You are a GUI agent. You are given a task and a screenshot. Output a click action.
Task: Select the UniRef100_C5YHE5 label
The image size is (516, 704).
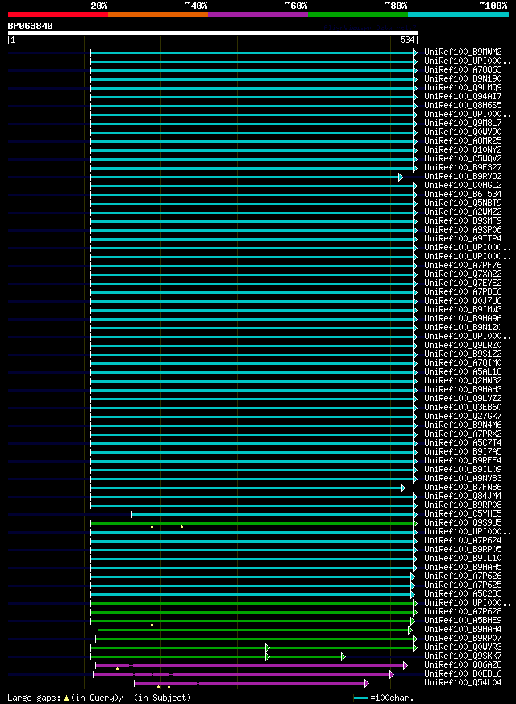(463, 514)
